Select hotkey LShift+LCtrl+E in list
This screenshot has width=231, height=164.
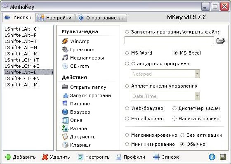(28, 66)
